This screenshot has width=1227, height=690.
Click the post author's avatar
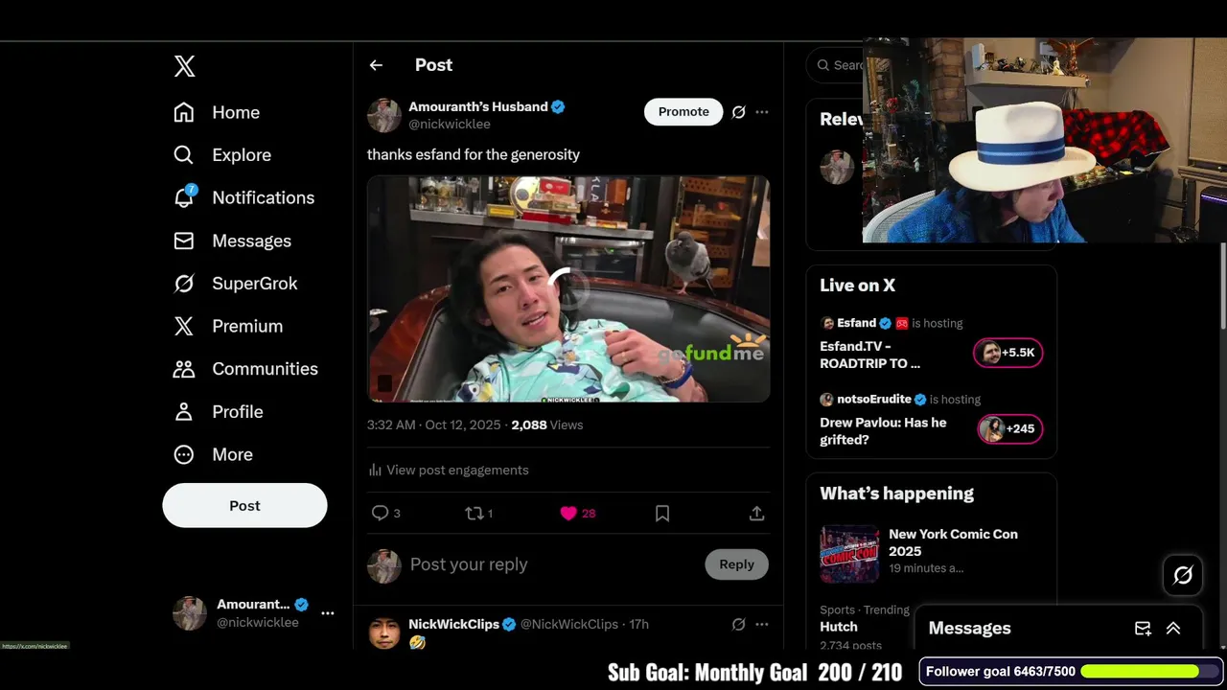[x=384, y=115]
